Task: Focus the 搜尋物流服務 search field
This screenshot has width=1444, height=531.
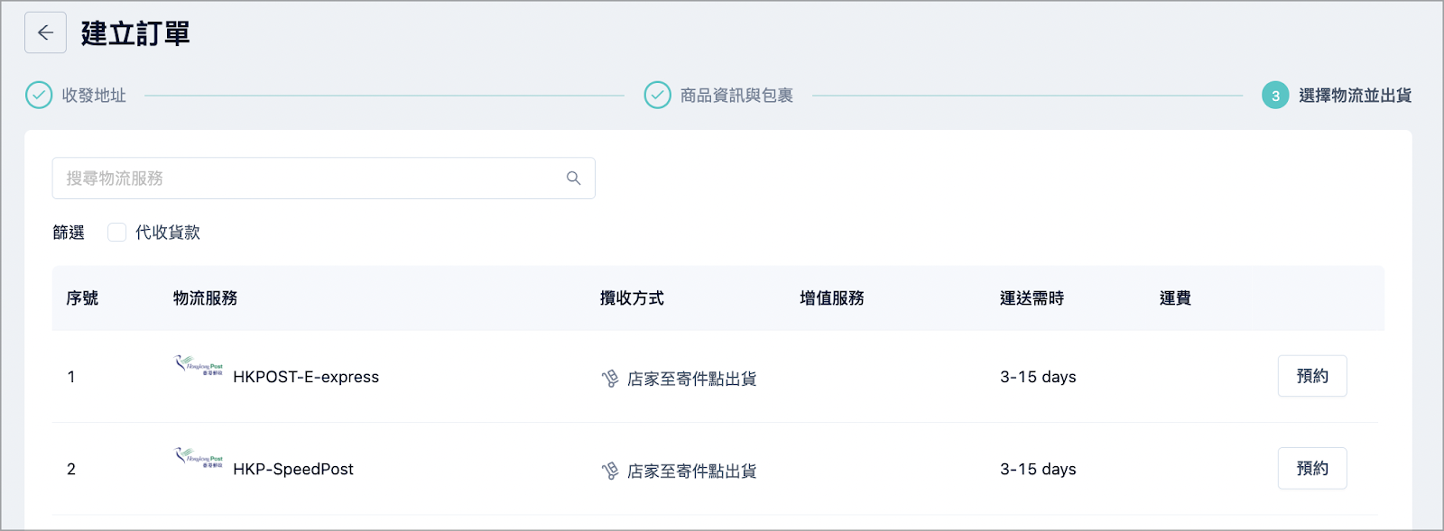Action: tap(323, 179)
